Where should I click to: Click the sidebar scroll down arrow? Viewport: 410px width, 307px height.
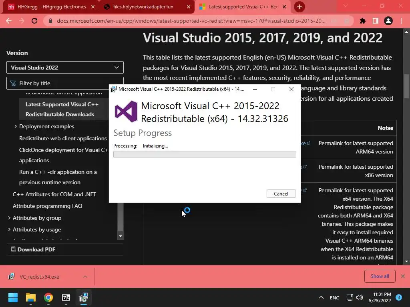click(120, 236)
